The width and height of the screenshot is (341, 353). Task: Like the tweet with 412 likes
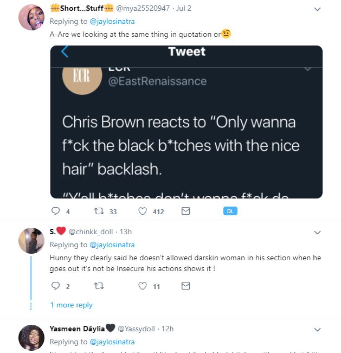tap(142, 211)
